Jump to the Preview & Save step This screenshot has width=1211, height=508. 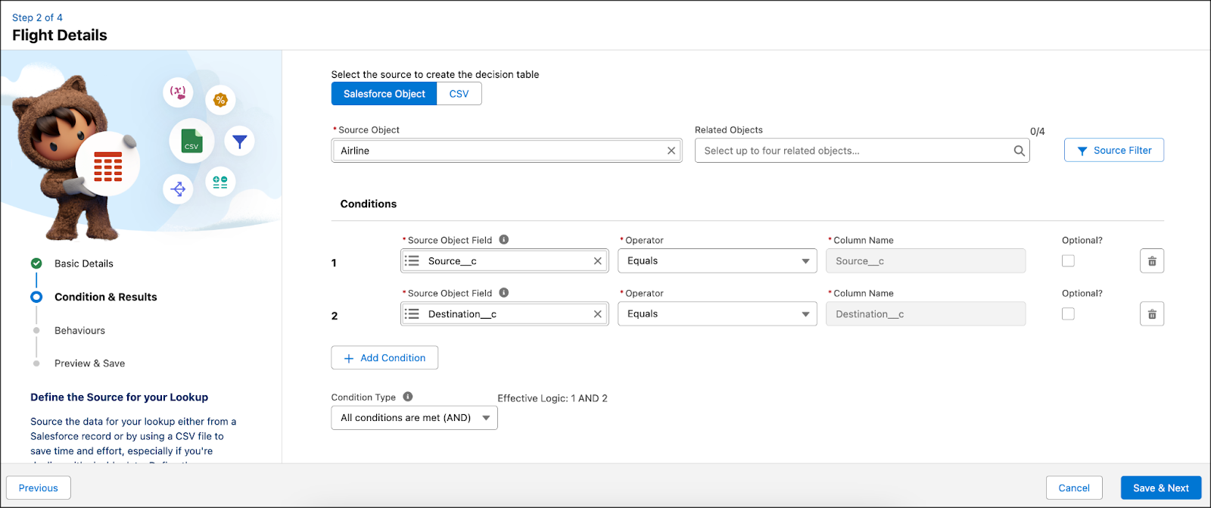[x=89, y=363]
